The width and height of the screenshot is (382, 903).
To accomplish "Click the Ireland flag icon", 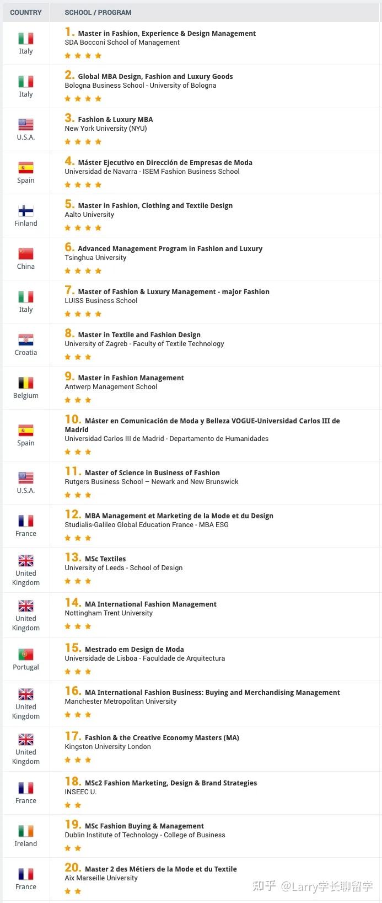I will (26, 831).
